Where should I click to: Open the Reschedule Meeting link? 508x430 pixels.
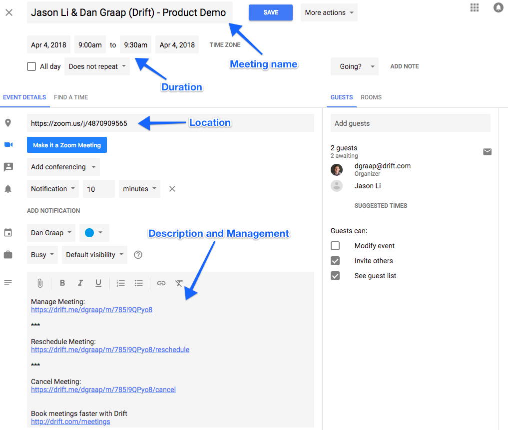tap(110, 350)
